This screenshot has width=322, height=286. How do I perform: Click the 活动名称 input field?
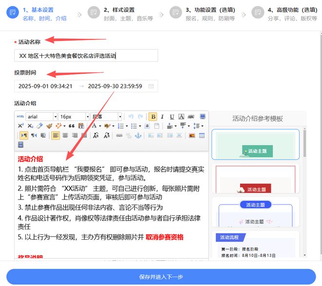(x=86, y=56)
